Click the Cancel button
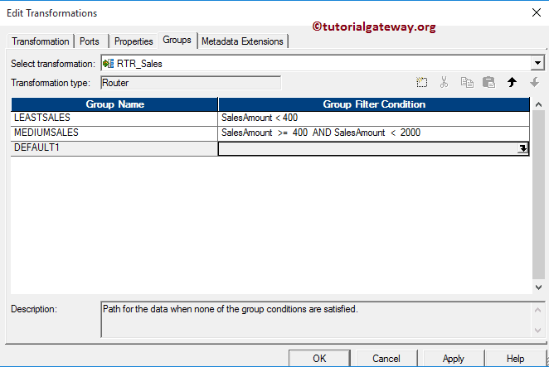Viewport: 549px width, 367px height. click(386, 358)
